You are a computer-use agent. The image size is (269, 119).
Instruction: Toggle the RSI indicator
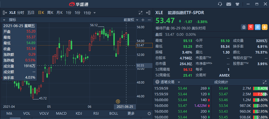pyautogui.click(x=96, y=114)
